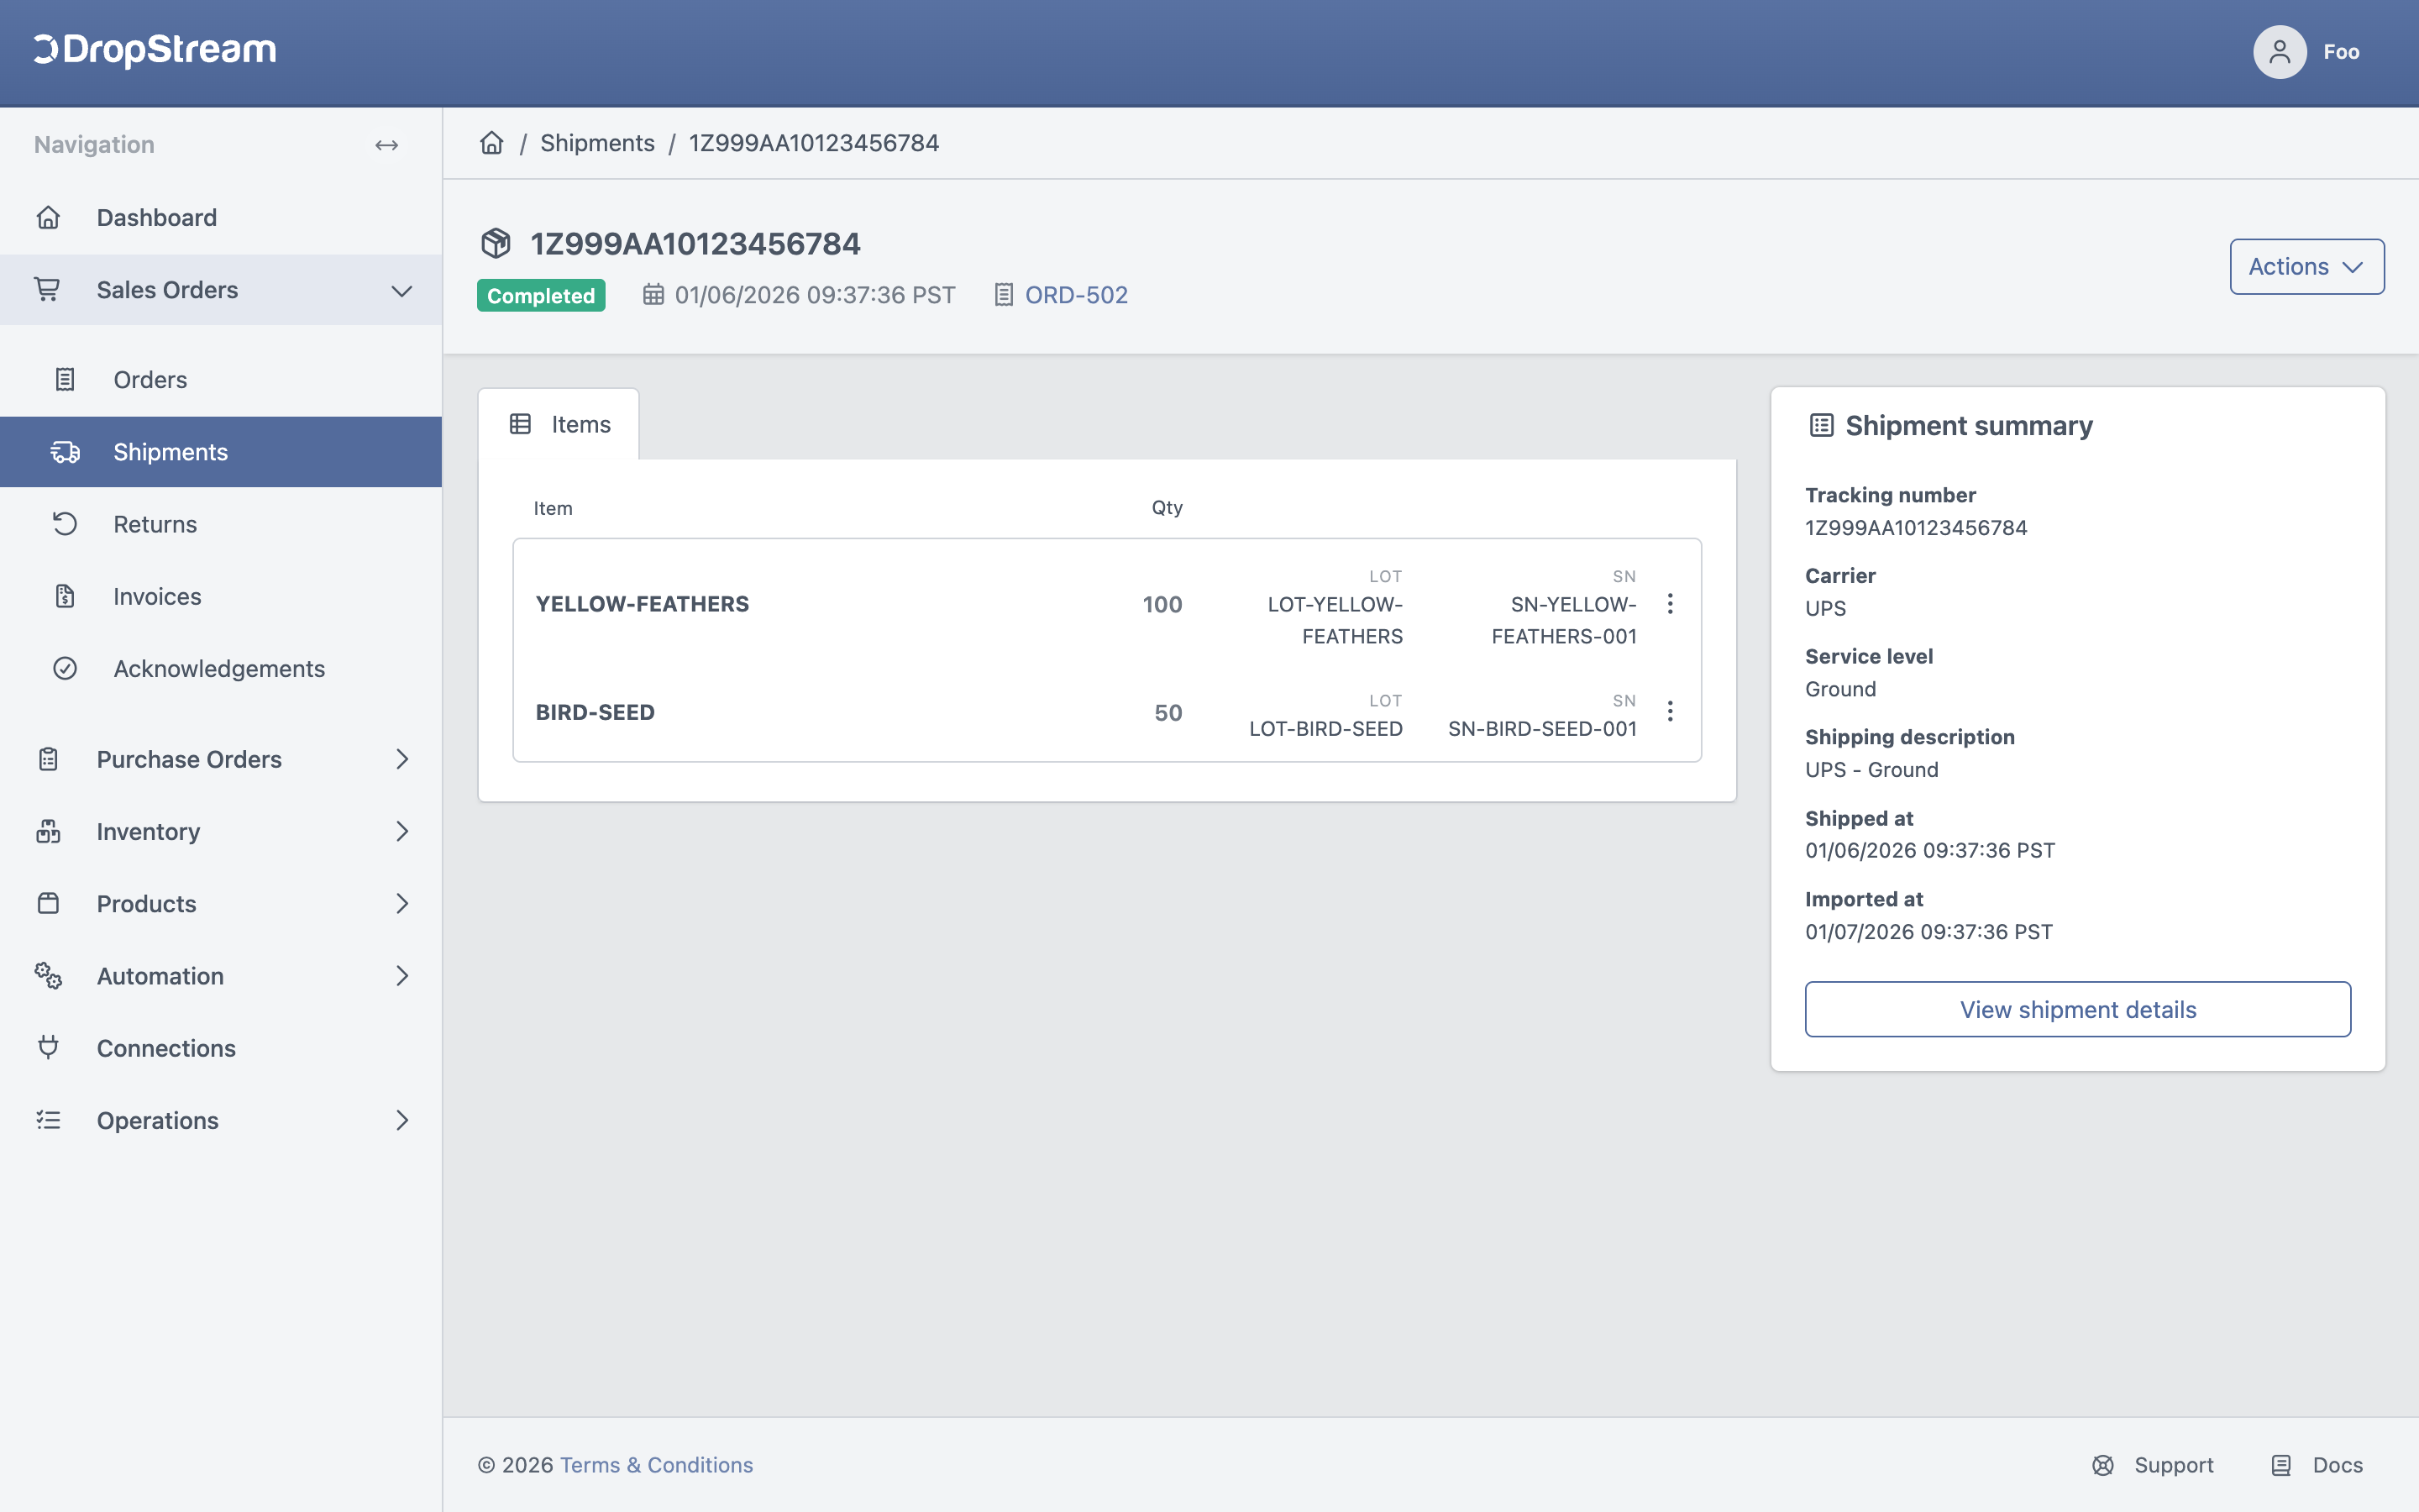Click the Shipment summary list icon
This screenshot has height=1512, width=2419.
click(1821, 425)
